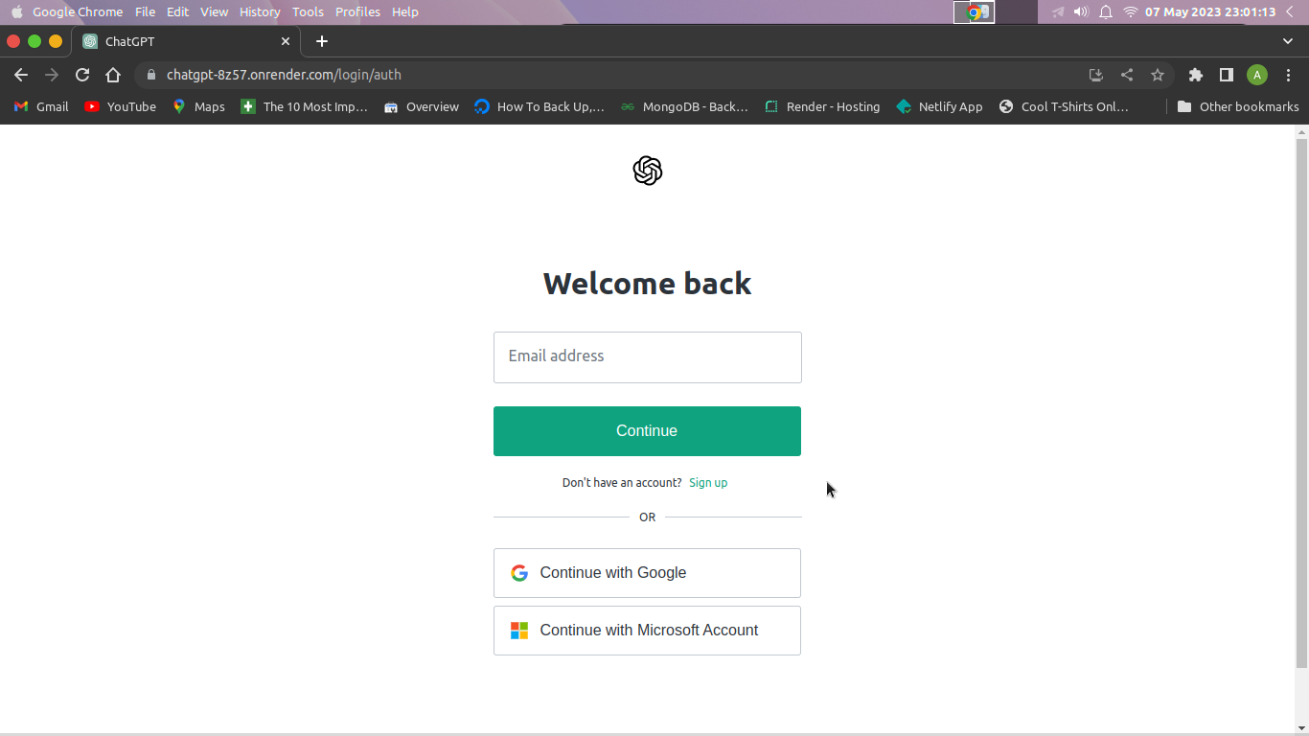Image resolution: width=1309 pixels, height=736 pixels.
Task: Click the install app icon in address bar
Action: (x=1096, y=75)
